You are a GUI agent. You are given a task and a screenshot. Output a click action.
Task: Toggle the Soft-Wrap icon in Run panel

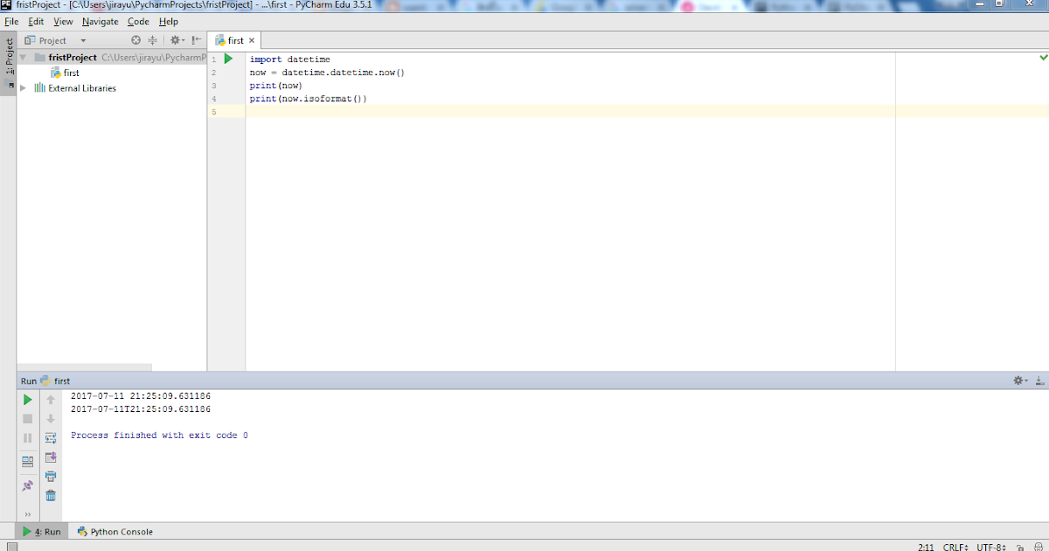(51, 437)
